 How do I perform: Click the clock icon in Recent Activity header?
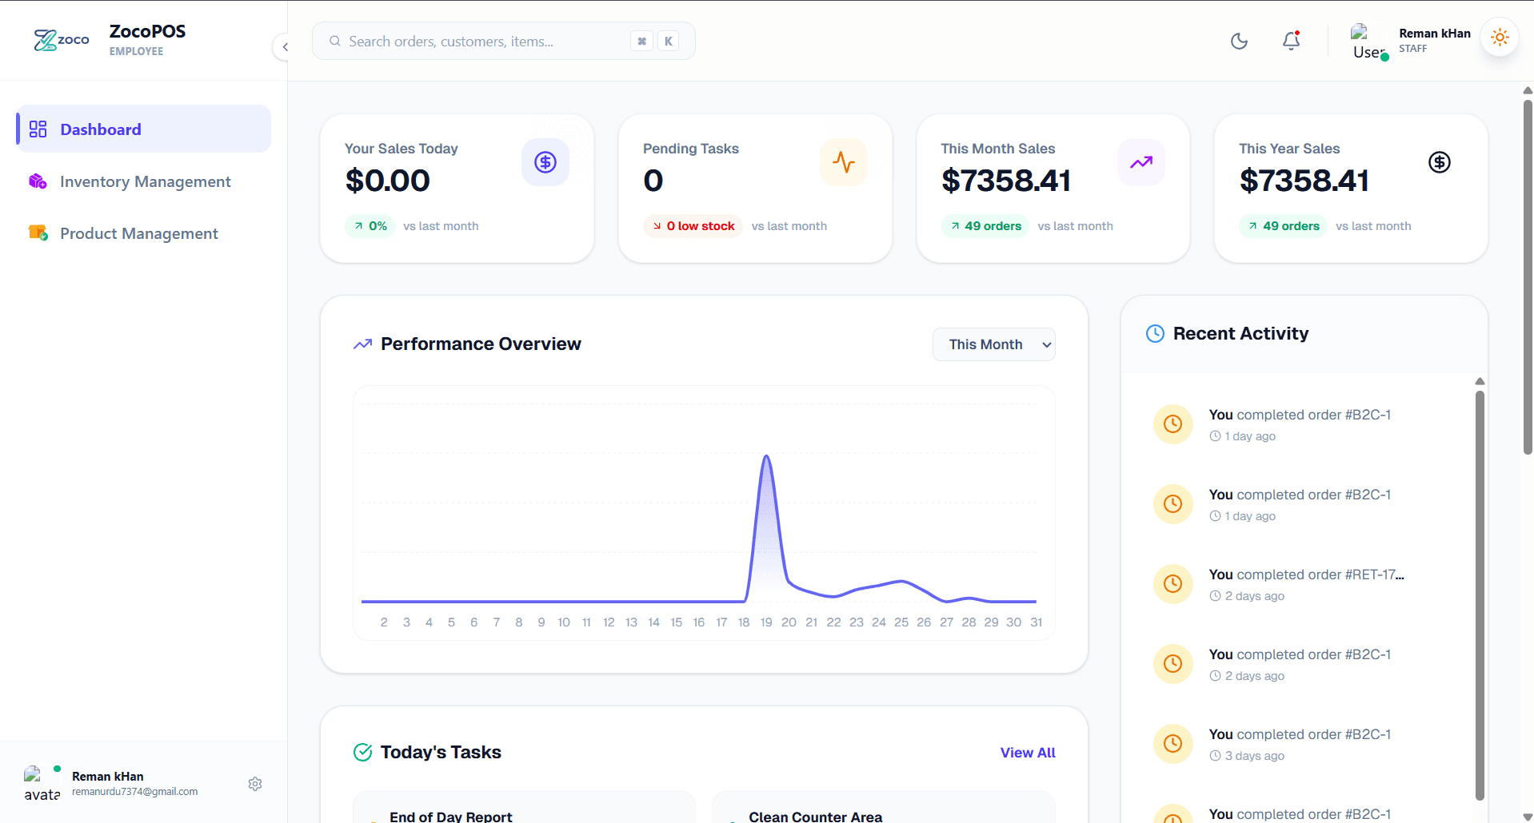pyautogui.click(x=1155, y=333)
